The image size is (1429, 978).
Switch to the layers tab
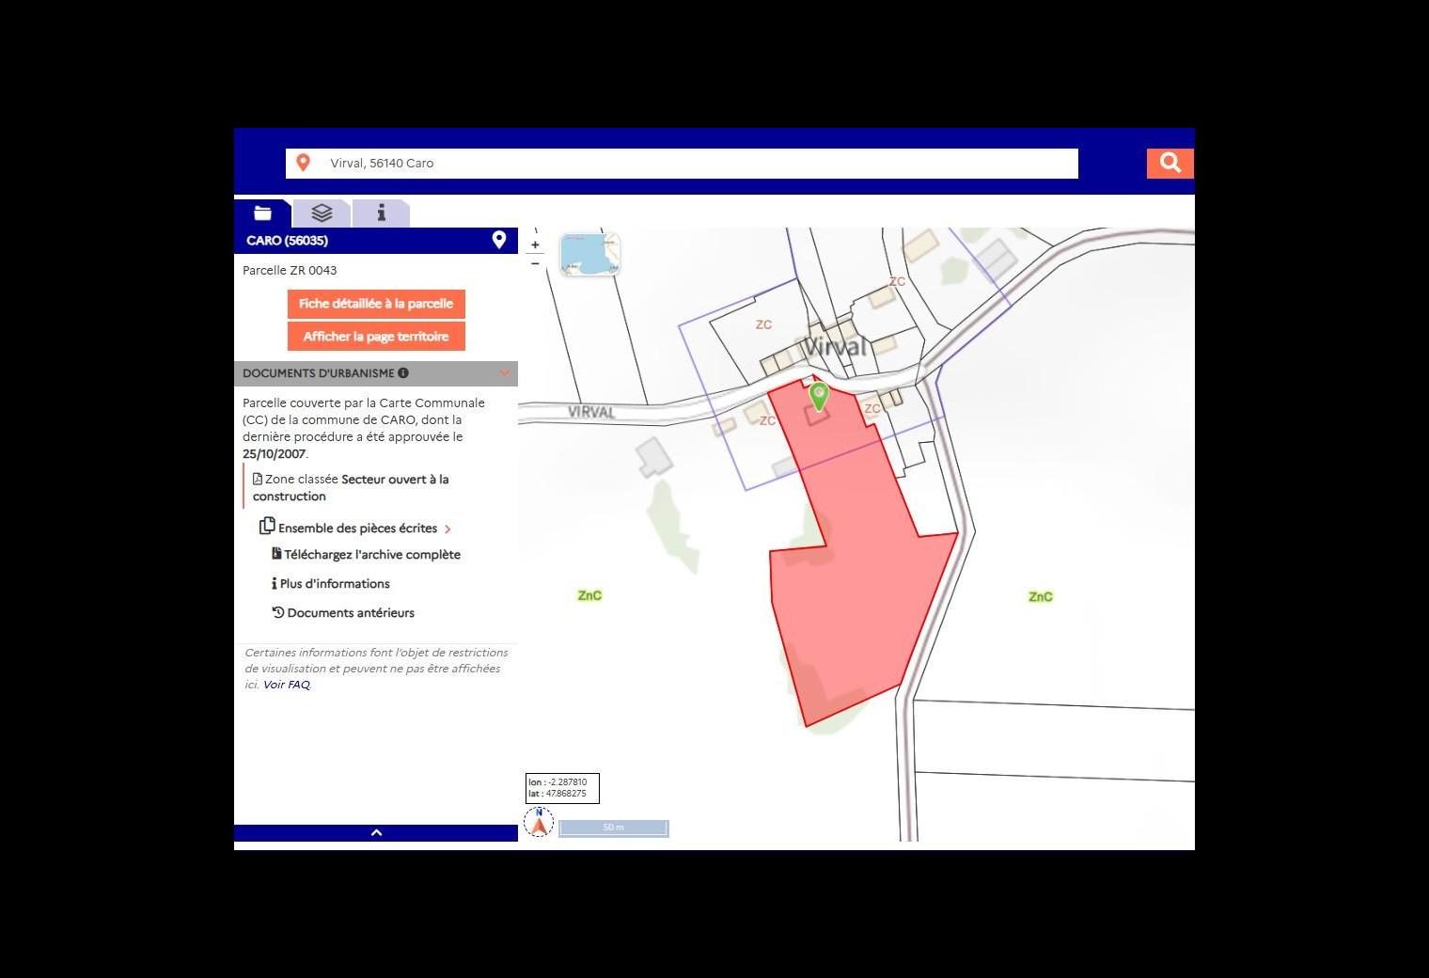pos(322,213)
